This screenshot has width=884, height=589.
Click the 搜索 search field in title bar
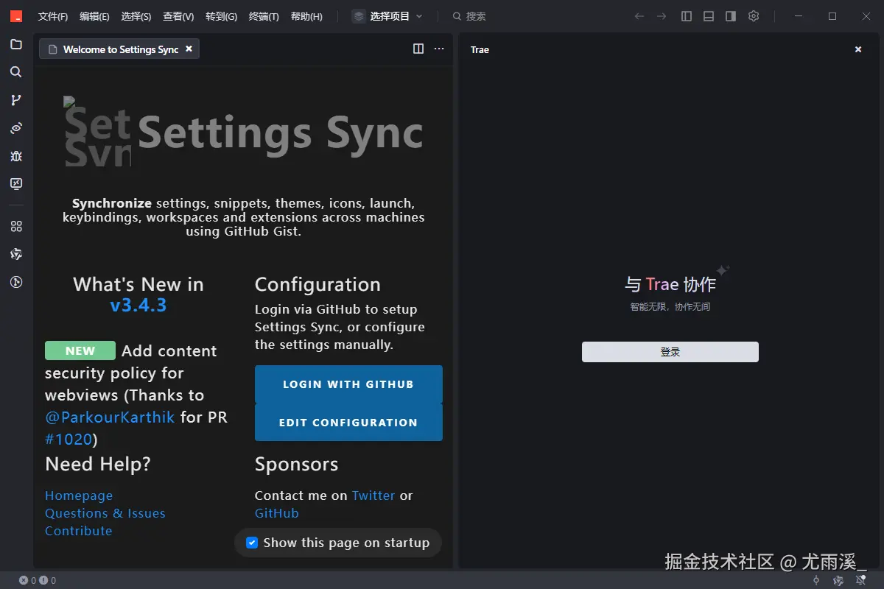475,16
